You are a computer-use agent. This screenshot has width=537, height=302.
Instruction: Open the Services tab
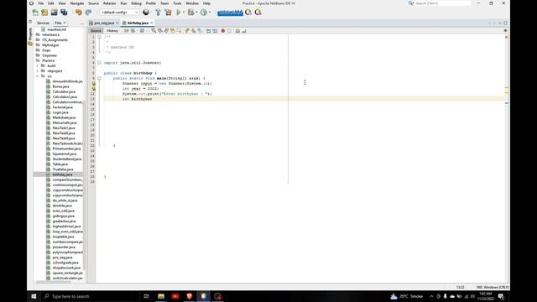pos(43,23)
